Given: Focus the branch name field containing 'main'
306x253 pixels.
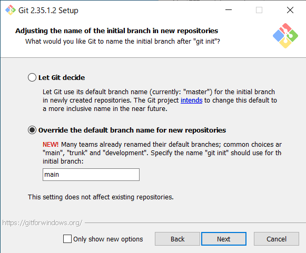Looking at the screenshot, I should coord(91,175).
